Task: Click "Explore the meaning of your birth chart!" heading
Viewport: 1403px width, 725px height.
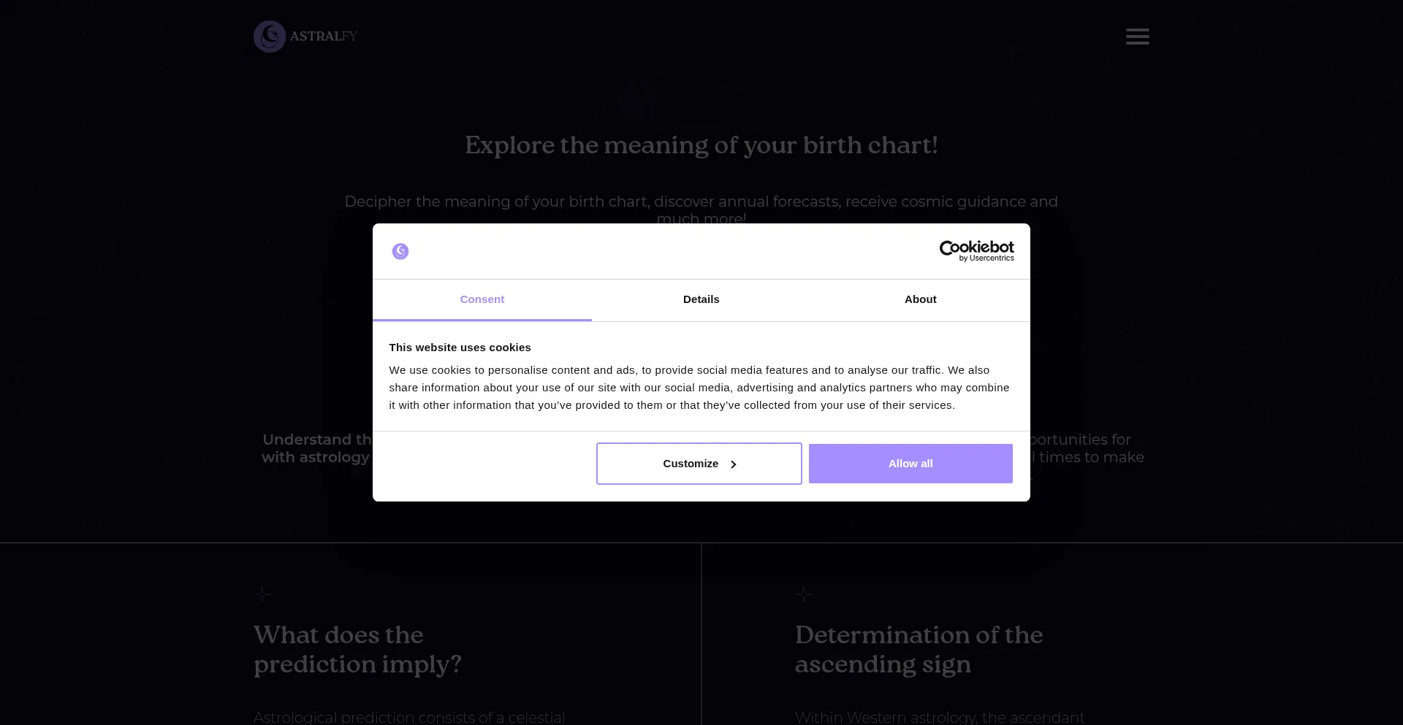Action: 701,145
